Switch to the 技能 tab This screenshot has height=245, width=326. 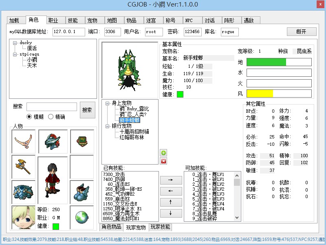tap(73, 20)
